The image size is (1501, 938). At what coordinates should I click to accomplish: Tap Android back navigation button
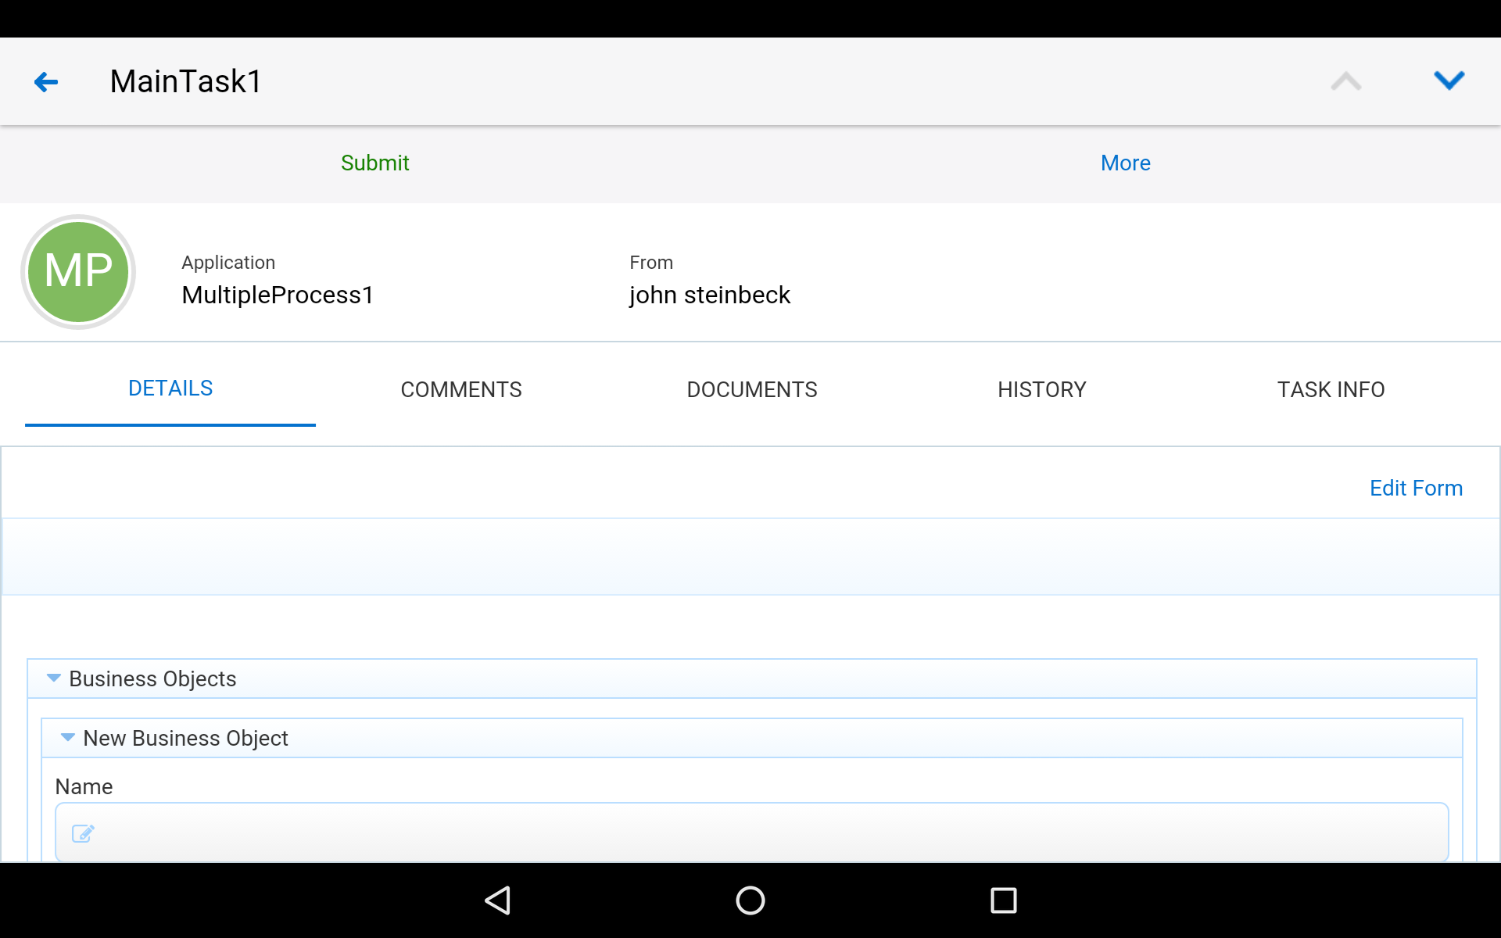click(x=498, y=900)
